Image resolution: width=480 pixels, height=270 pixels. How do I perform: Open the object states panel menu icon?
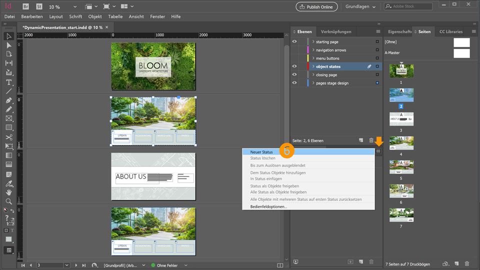click(x=378, y=151)
